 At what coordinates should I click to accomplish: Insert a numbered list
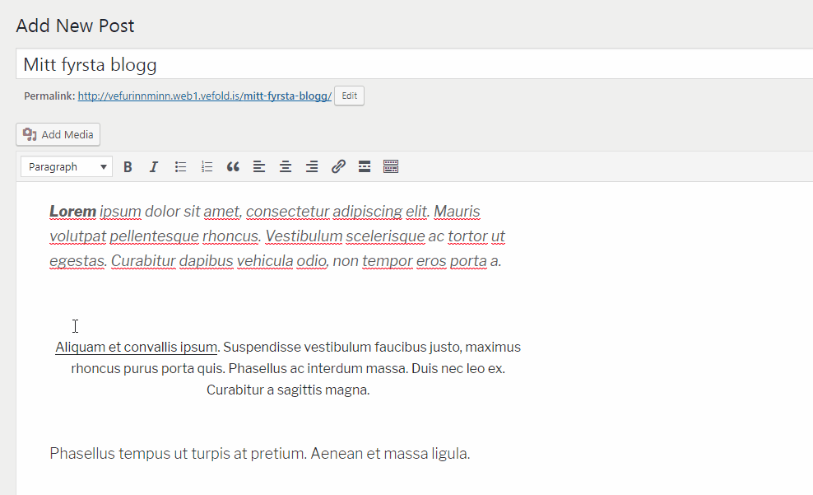207,167
